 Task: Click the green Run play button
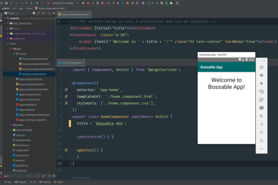coord(83,3)
